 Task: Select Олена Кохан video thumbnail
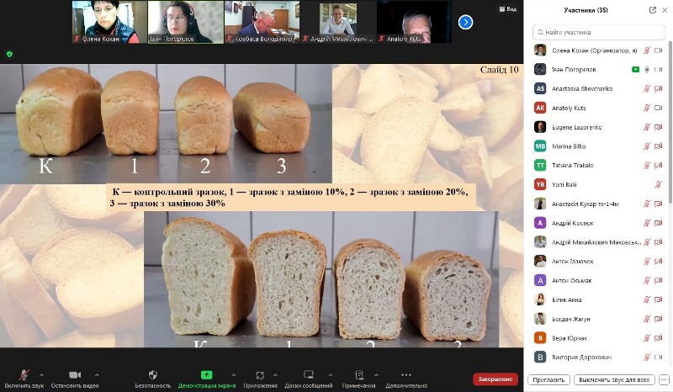click(109, 22)
